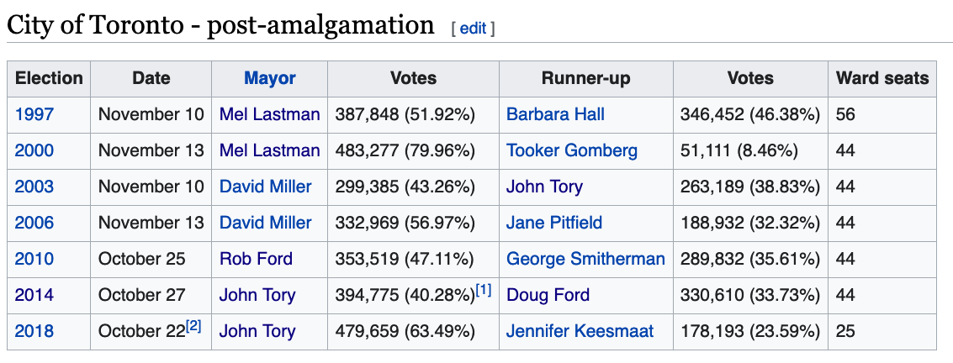Open the 2003 election link
The height and width of the screenshot is (363, 953).
click(x=34, y=187)
